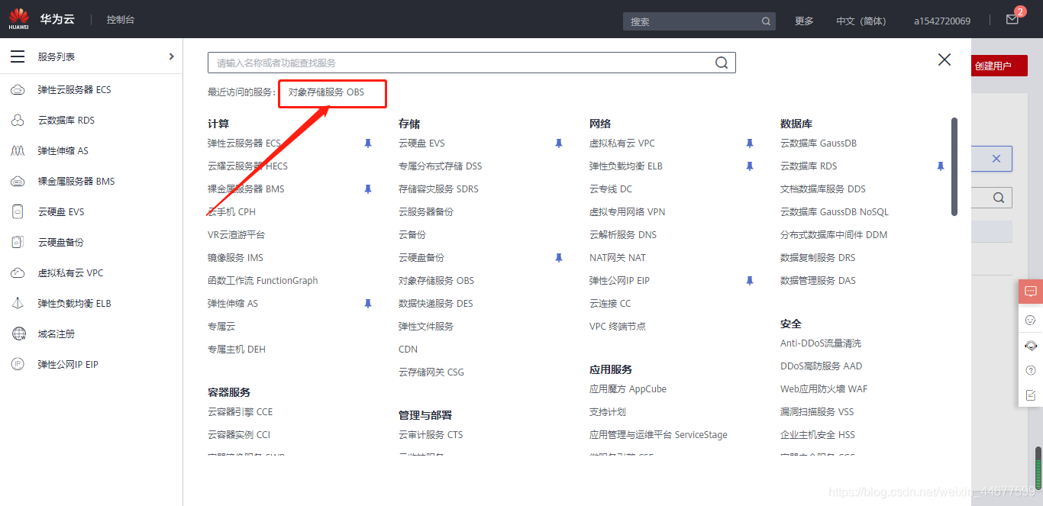This screenshot has width=1043, height=506.
Task: Click the Huawei logo icon
Action: coord(18,19)
